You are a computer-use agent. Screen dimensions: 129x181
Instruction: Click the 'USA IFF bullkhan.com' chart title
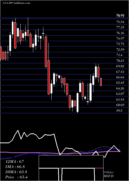[16, 3]
